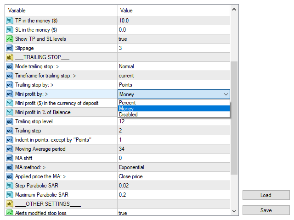Click the Trailing stop by row icon

click(x=10, y=85)
